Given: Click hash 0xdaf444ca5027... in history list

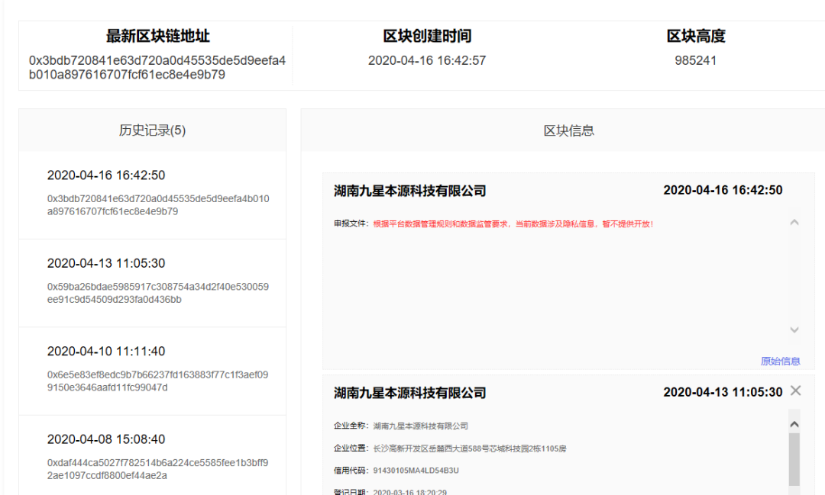Looking at the screenshot, I should click(x=158, y=469).
